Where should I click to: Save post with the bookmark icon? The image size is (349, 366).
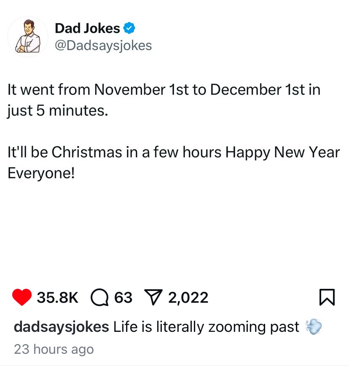327,298
